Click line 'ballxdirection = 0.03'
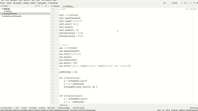This screenshot has width=198, height=111. point(71,33)
